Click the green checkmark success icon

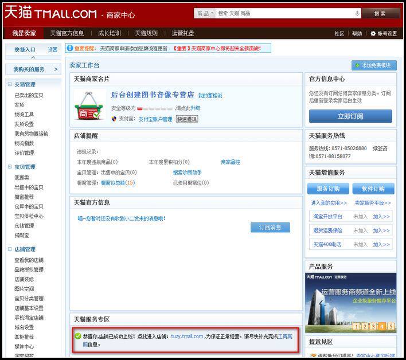pyautogui.click(x=77, y=336)
